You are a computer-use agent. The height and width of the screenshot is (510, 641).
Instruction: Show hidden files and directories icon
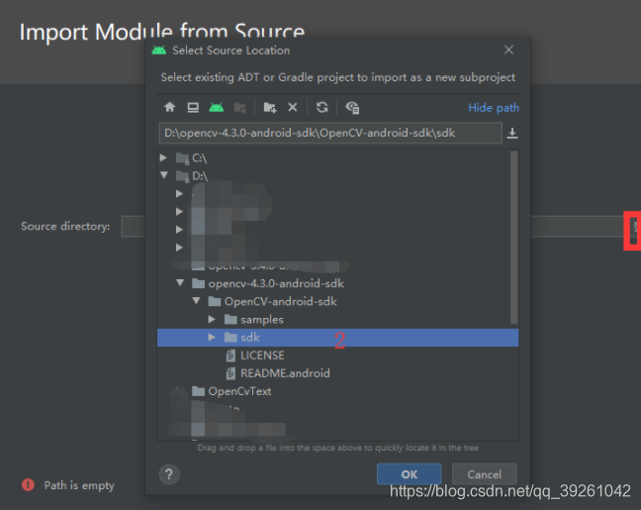coord(352,108)
